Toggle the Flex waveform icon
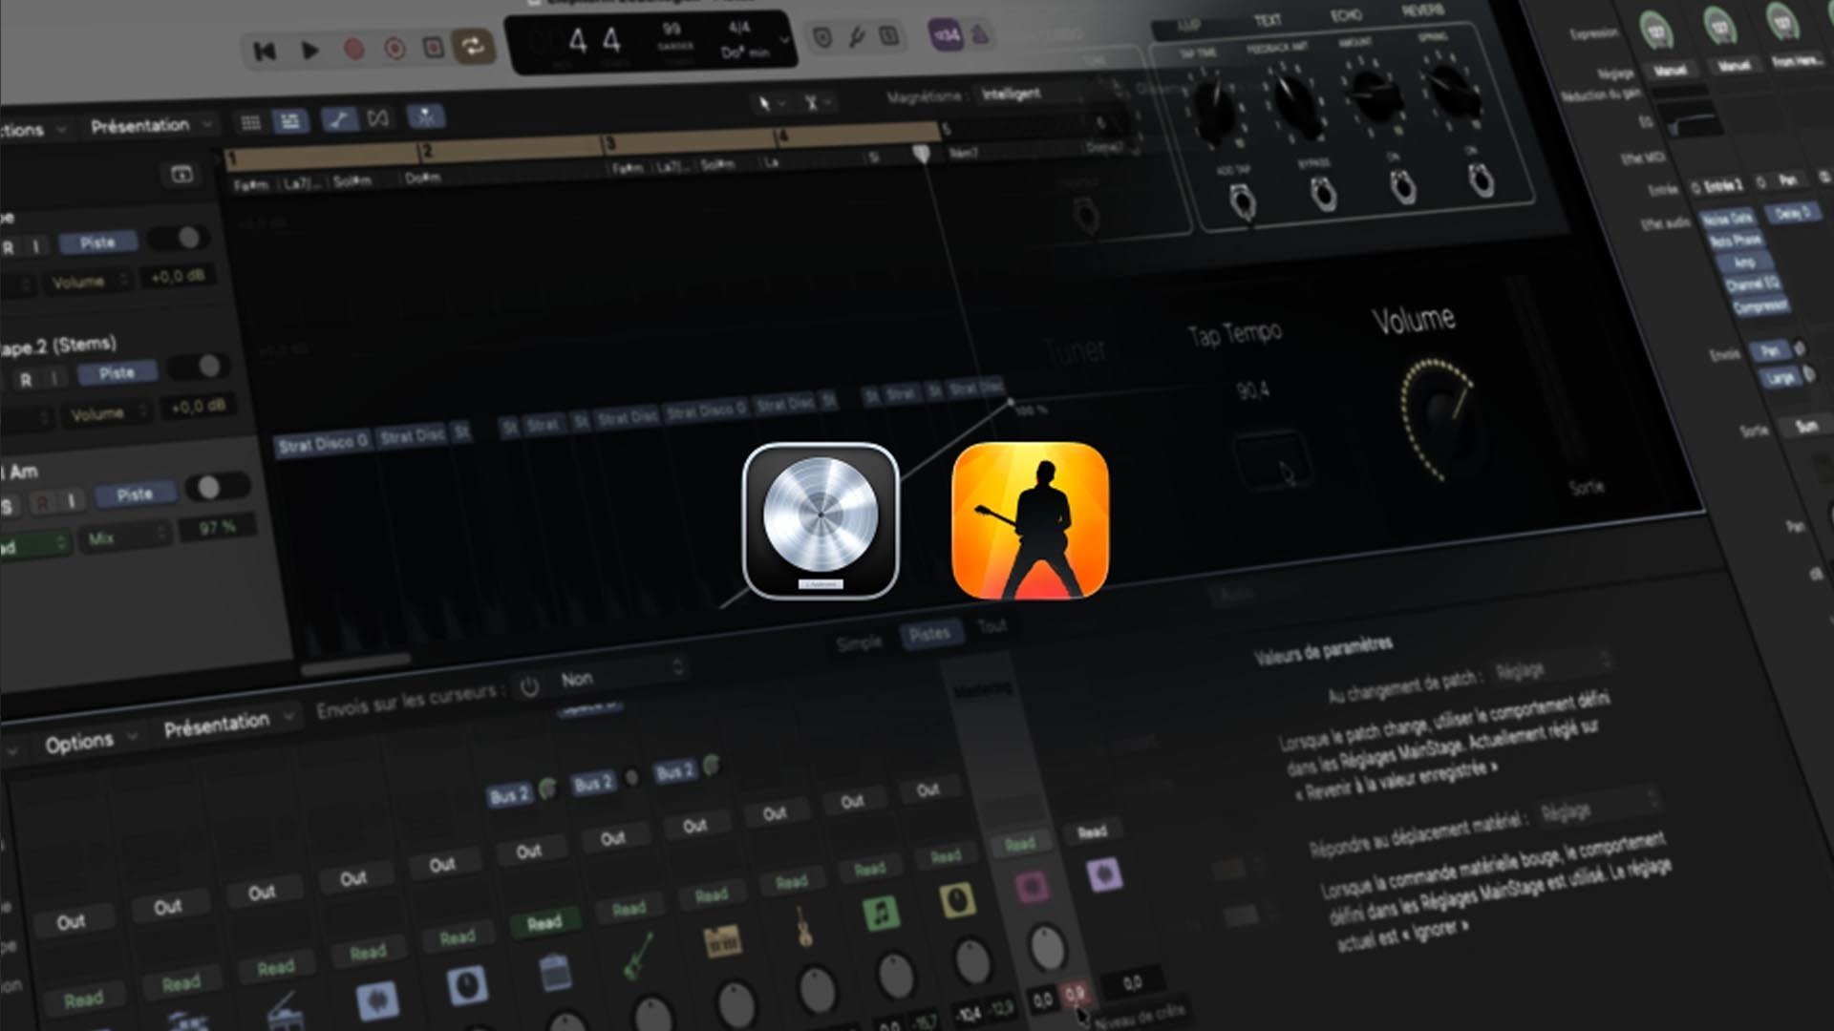The height and width of the screenshot is (1031, 1834). (x=378, y=118)
